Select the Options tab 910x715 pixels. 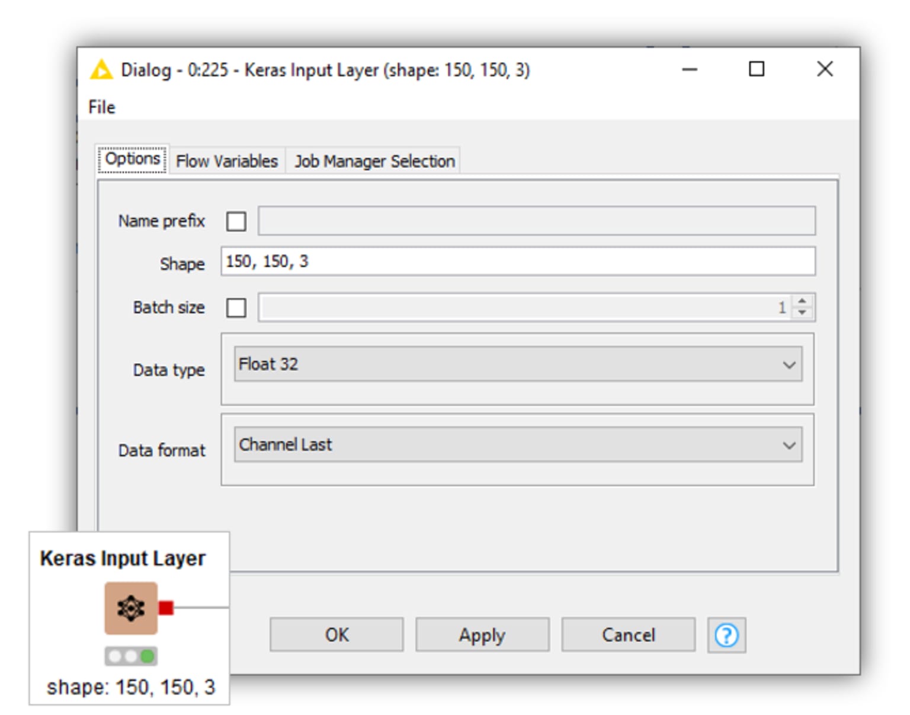pyautogui.click(x=132, y=158)
